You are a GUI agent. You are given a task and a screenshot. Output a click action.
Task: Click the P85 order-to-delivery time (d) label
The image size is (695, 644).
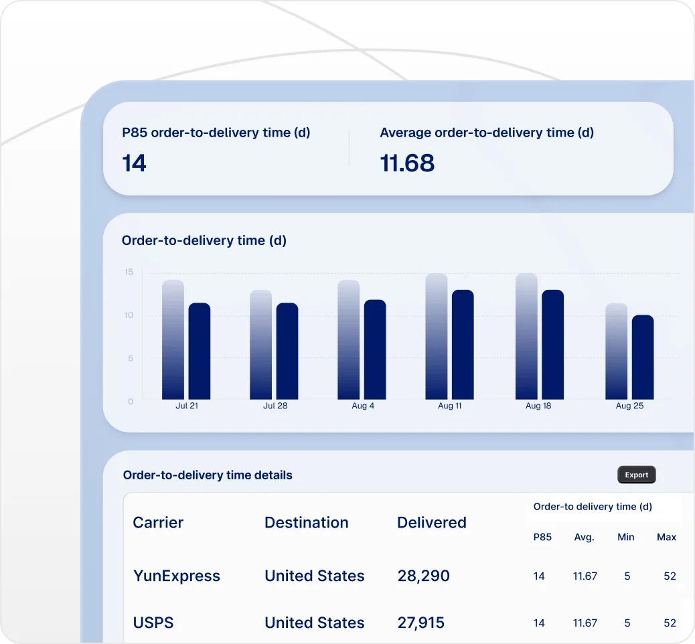216,133
